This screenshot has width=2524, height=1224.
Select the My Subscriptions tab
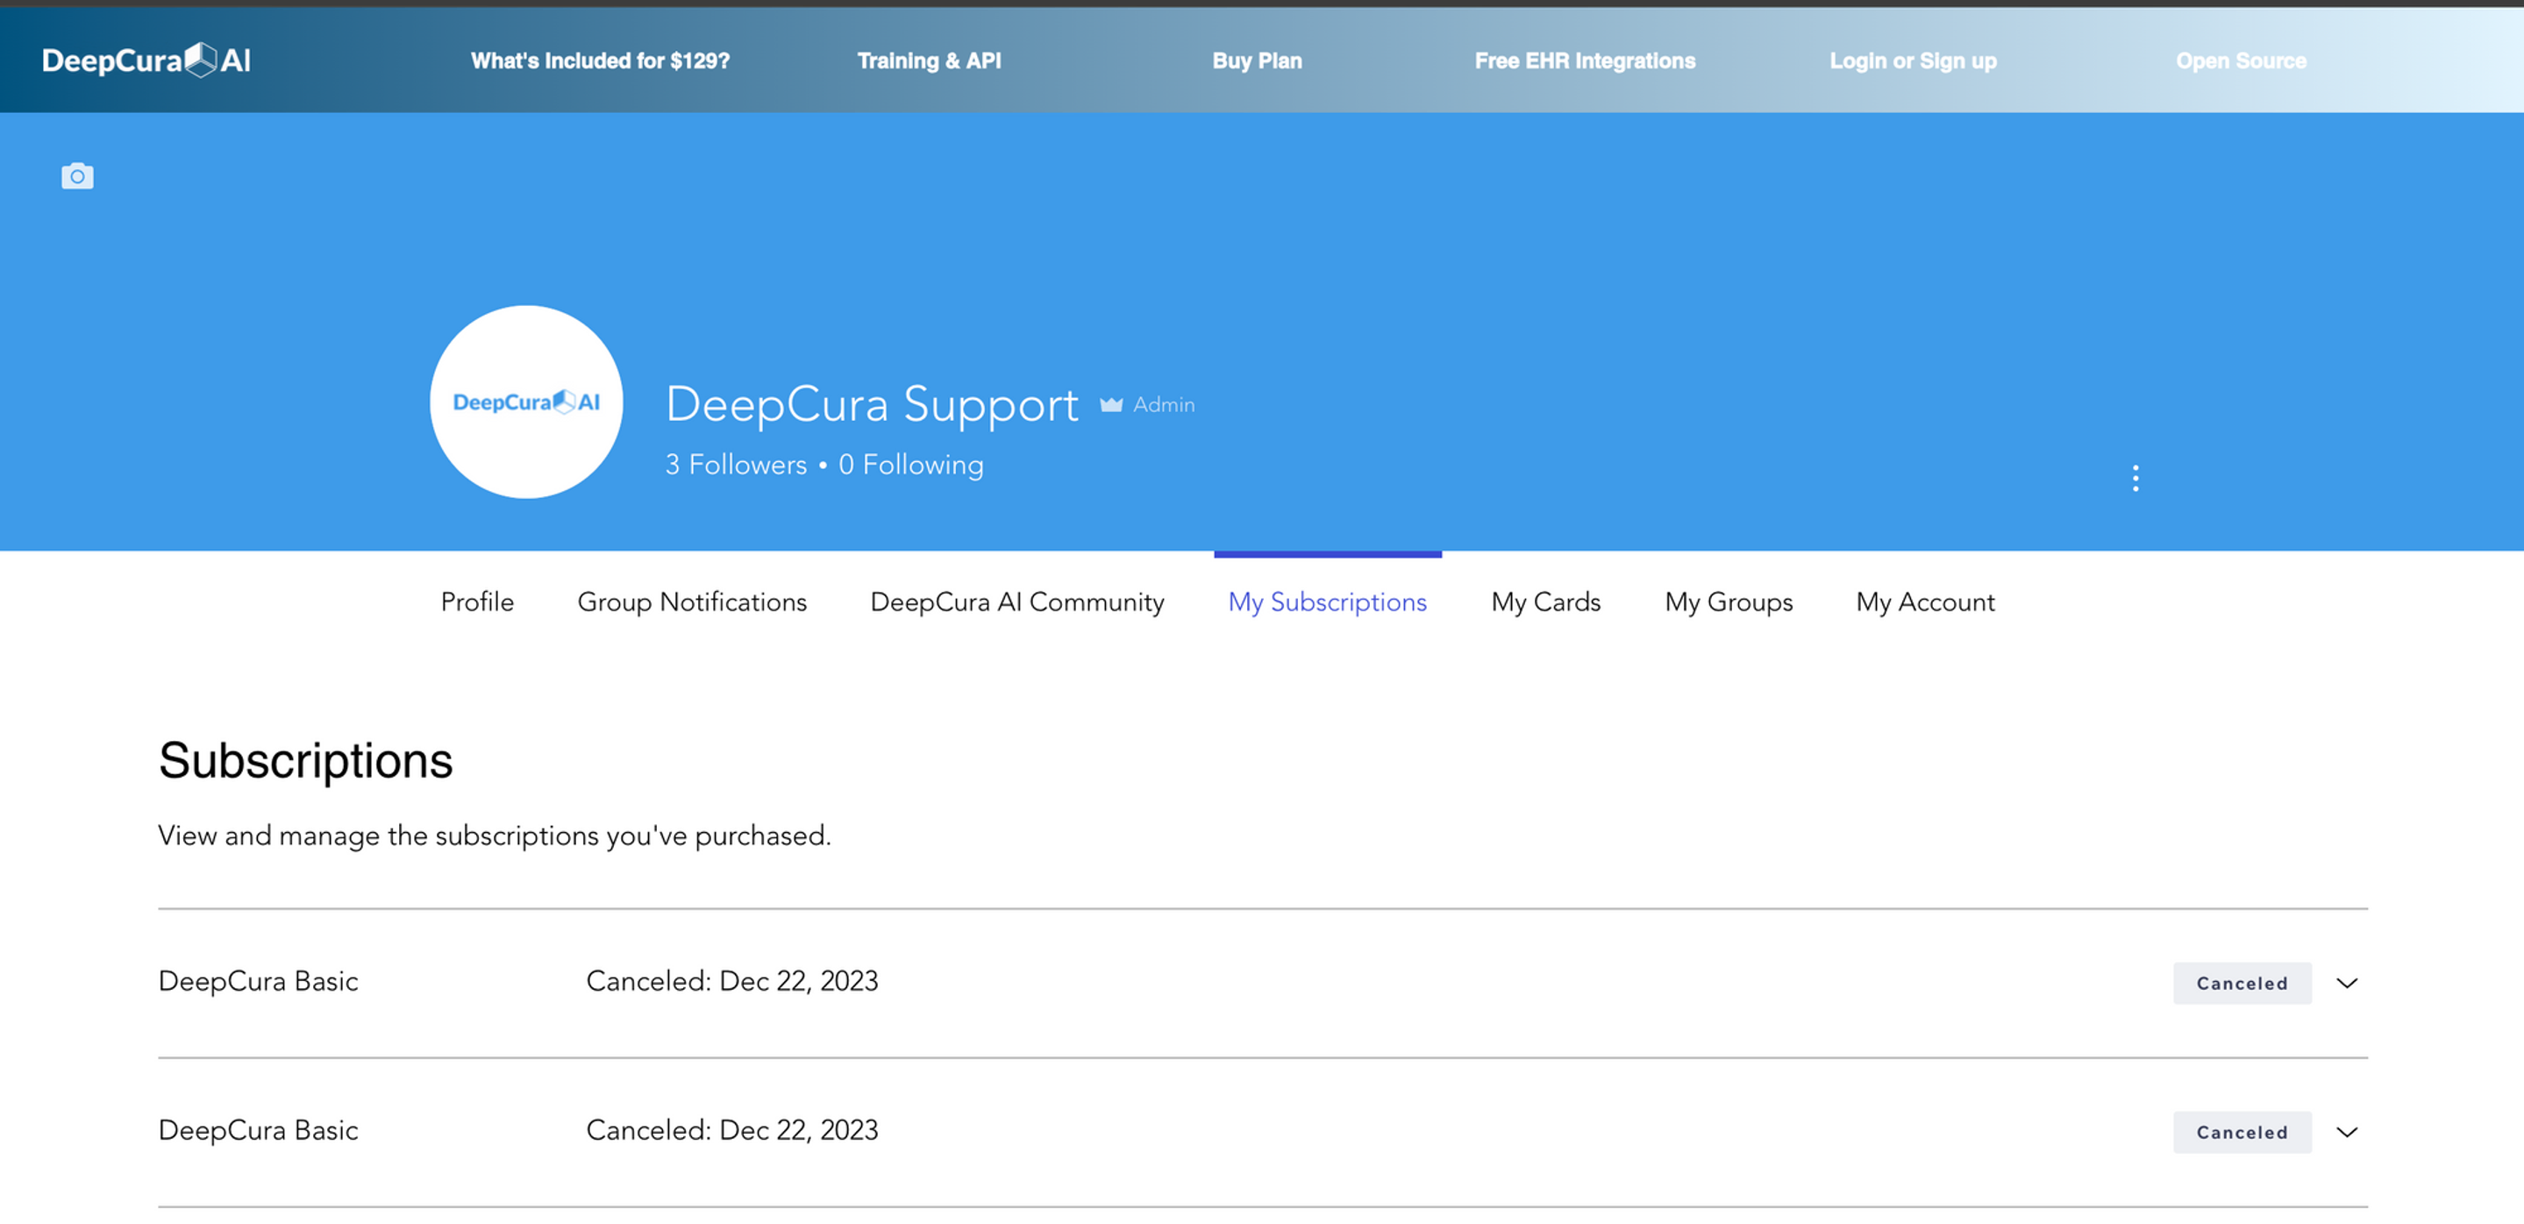[x=1327, y=602]
